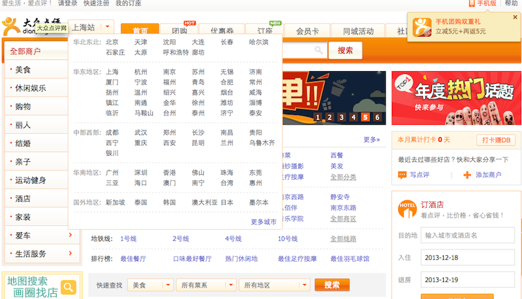Open the 同城活动 tab

(358, 31)
